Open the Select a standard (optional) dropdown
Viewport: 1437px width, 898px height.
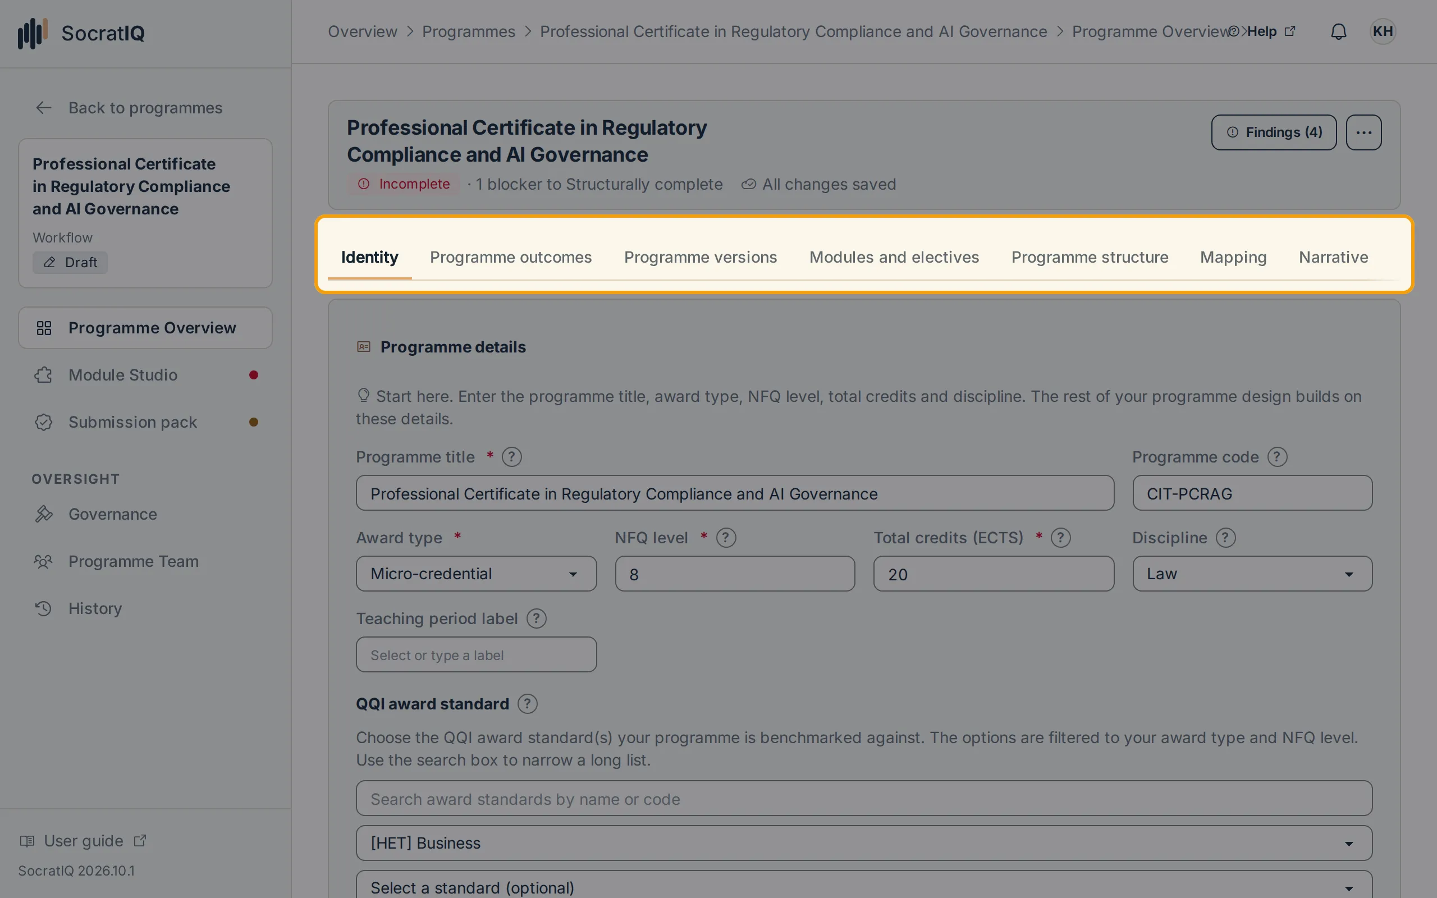point(864,885)
